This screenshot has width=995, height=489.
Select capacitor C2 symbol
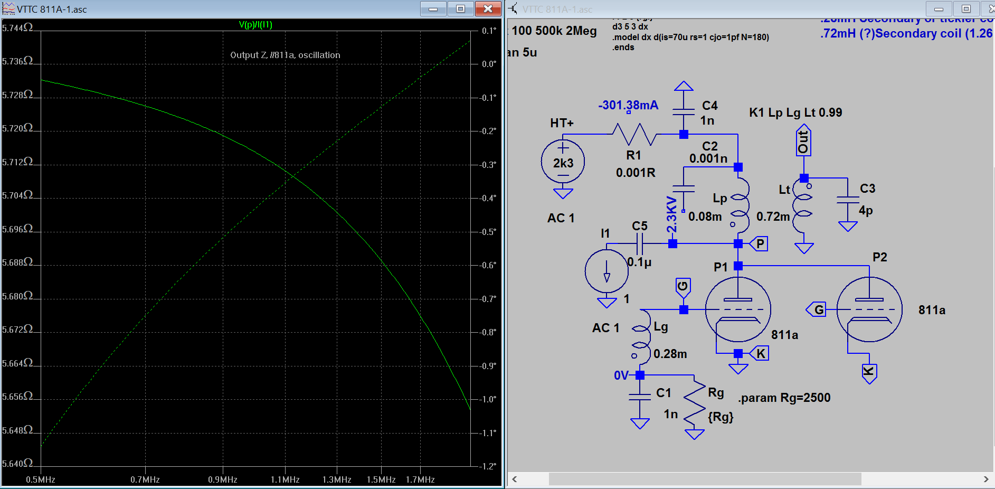pyautogui.click(x=684, y=189)
